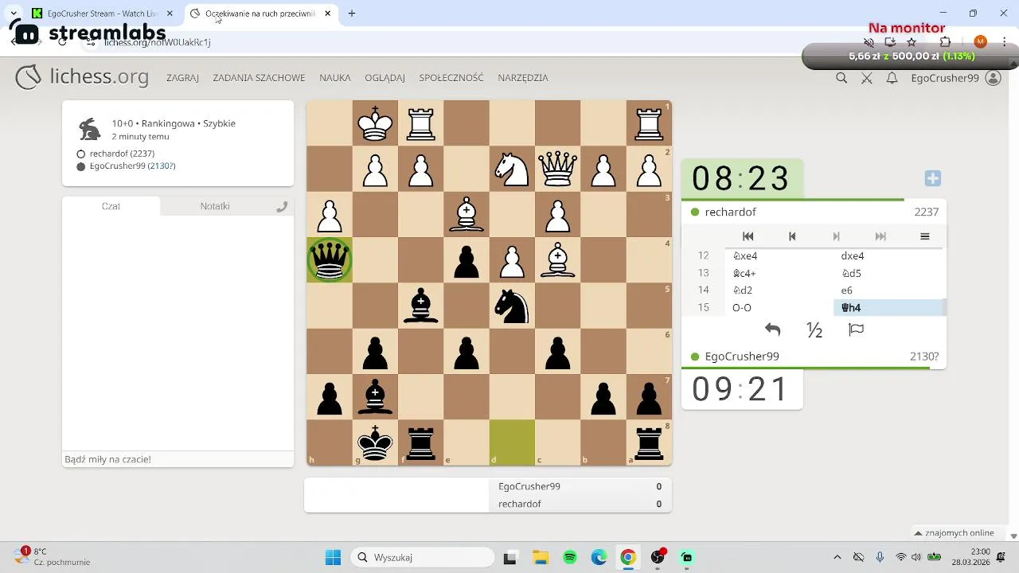
Task: Open File Explorer from the taskbar
Action: tap(541, 557)
